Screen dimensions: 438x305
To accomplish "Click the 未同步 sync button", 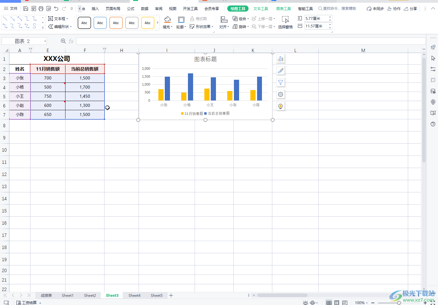I will [375, 9].
